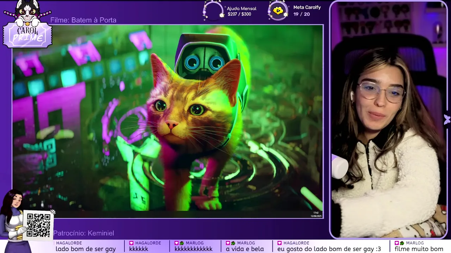Click the '$207 / $300' amount
This screenshot has height=253, width=451.
pos(240,14)
